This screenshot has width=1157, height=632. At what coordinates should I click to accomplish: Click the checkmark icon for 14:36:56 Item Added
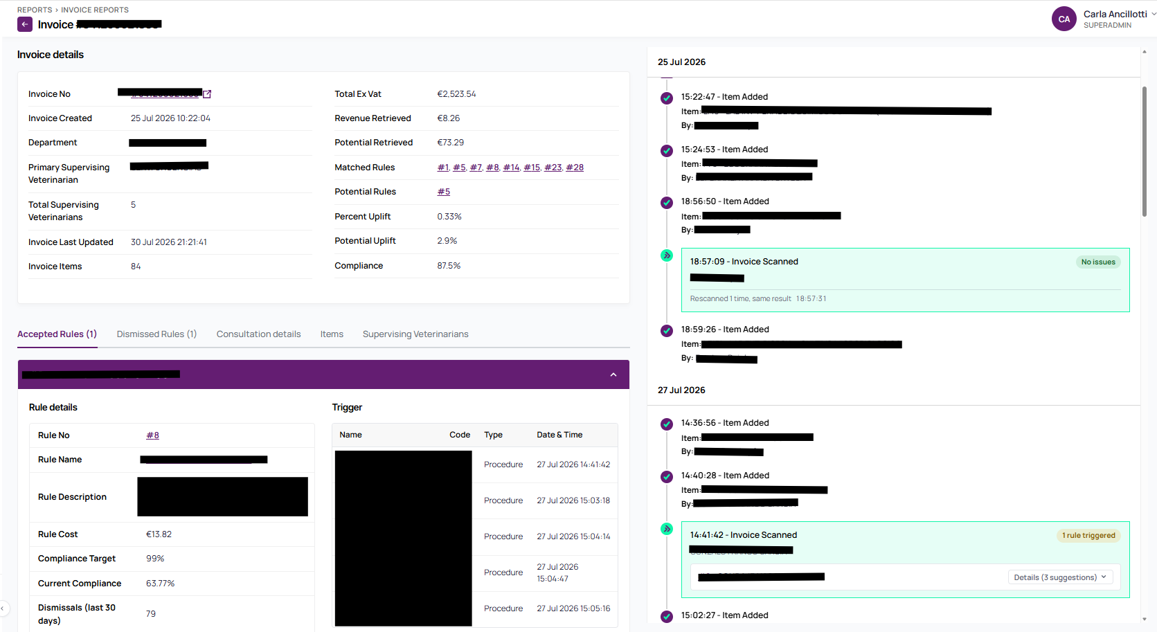(x=667, y=424)
